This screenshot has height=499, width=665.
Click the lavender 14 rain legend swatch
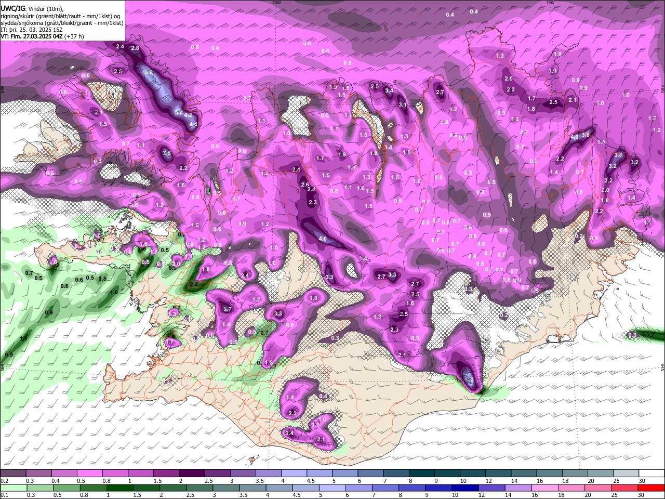point(518,488)
